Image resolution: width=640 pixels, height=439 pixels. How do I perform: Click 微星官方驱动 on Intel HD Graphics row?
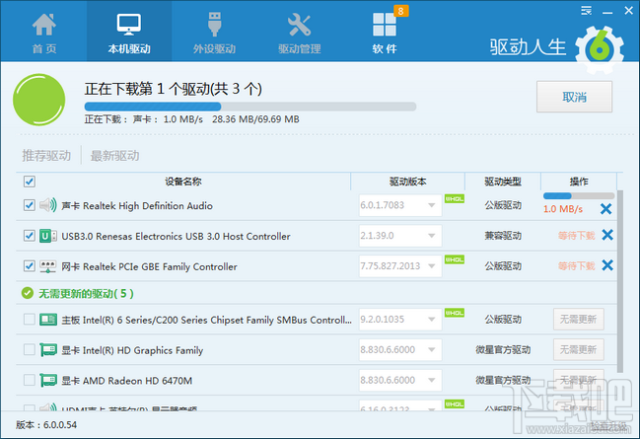pos(503,349)
